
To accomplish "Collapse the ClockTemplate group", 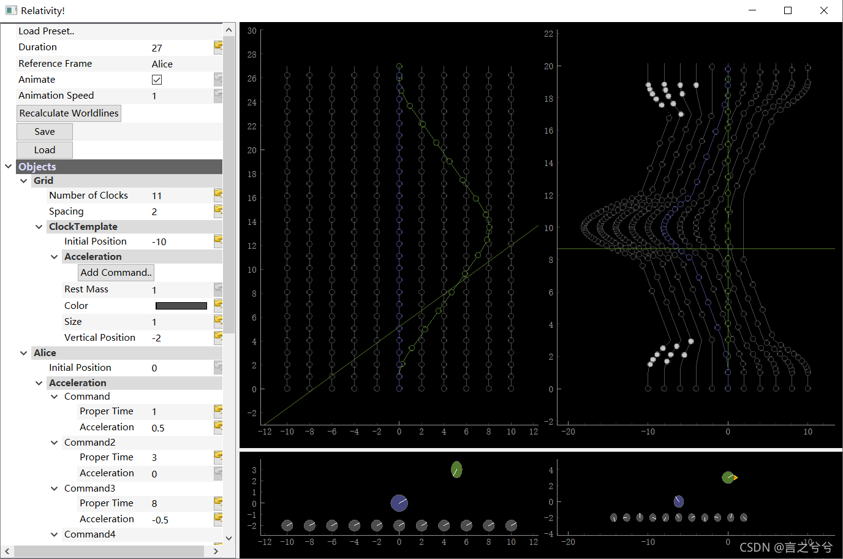I will click(x=39, y=227).
